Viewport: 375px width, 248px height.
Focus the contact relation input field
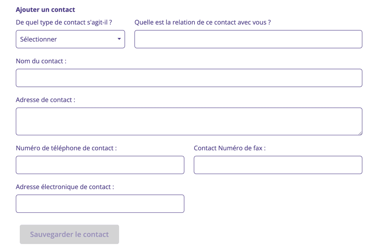coord(248,39)
